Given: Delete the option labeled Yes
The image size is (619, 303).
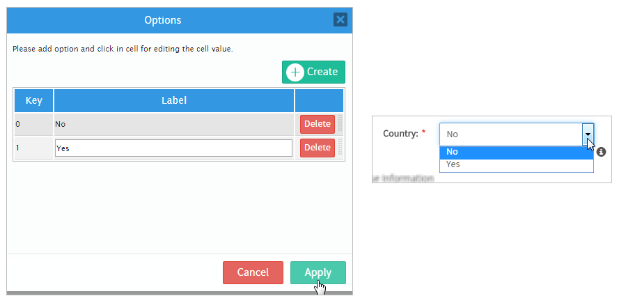Looking at the screenshot, I should (318, 148).
